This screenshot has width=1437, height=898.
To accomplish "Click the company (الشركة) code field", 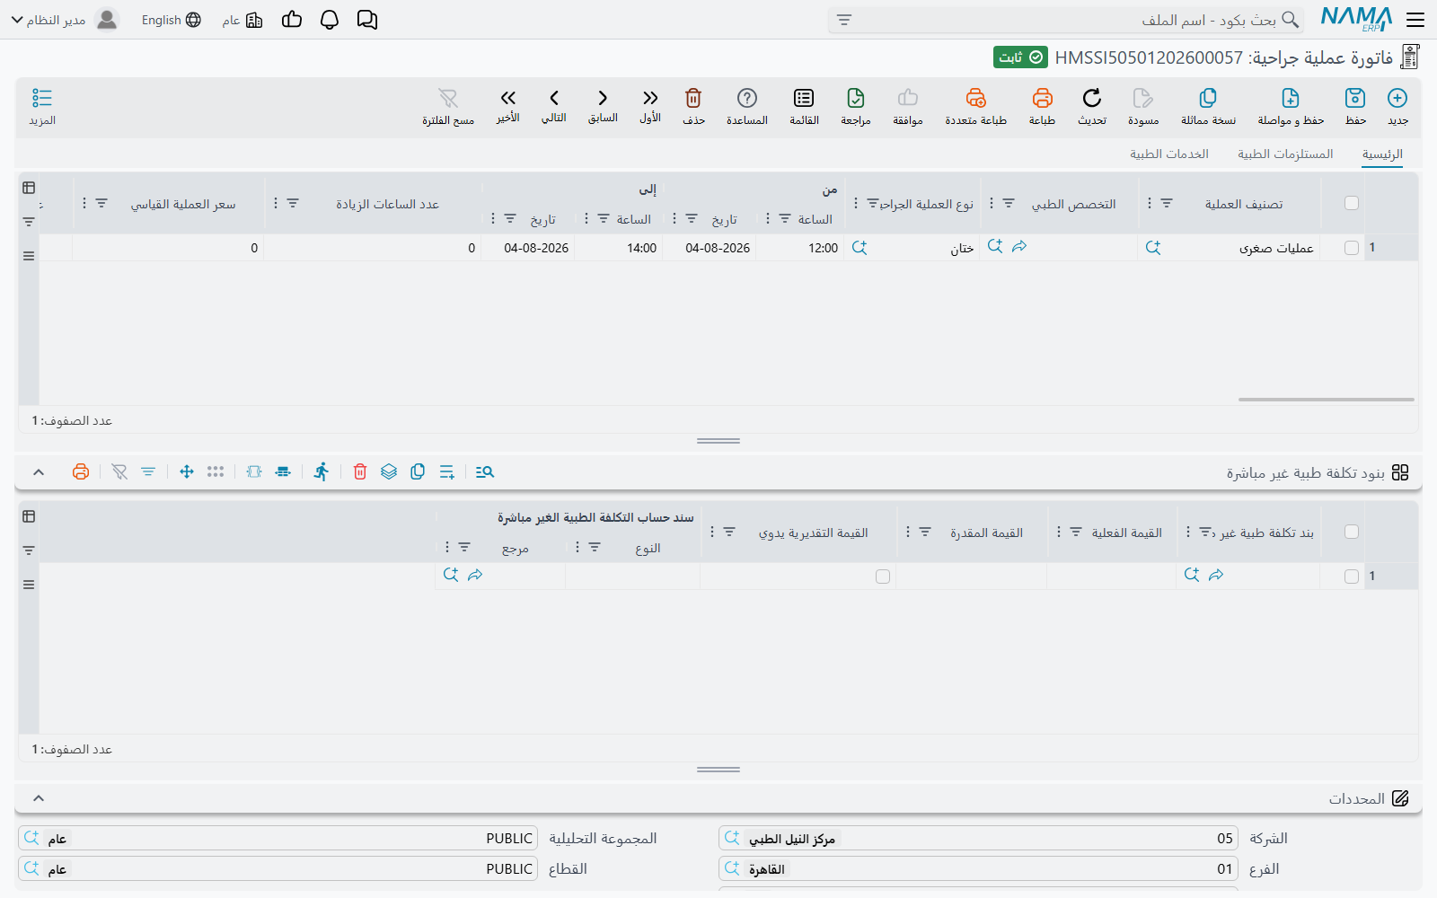I will [979, 838].
